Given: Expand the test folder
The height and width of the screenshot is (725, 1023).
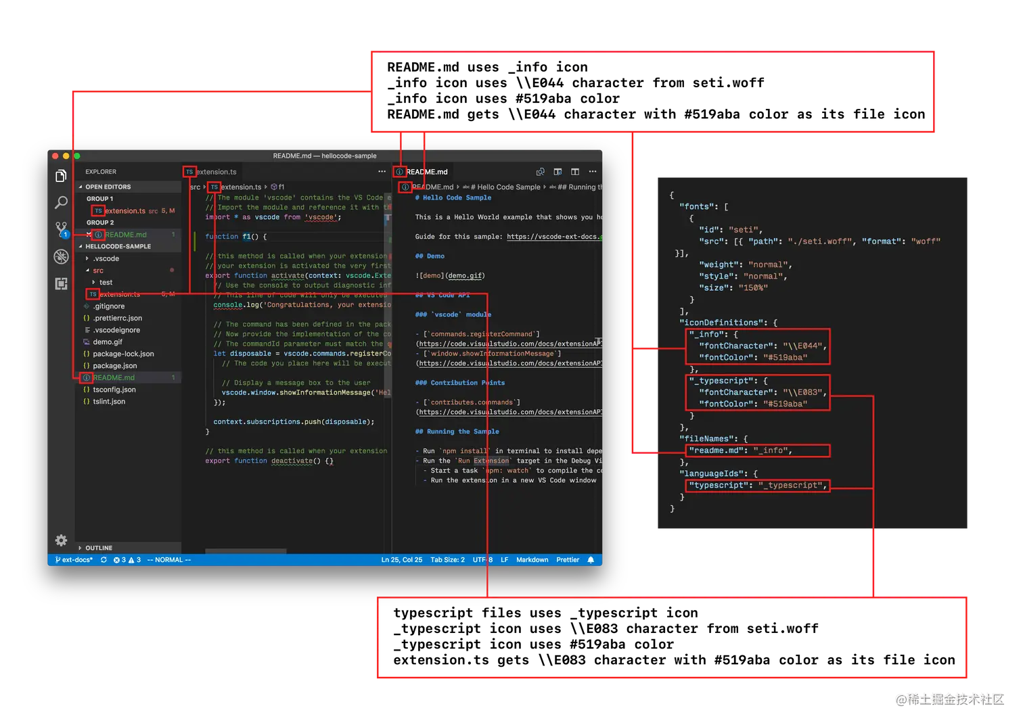Looking at the screenshot, I should (93, 283).
